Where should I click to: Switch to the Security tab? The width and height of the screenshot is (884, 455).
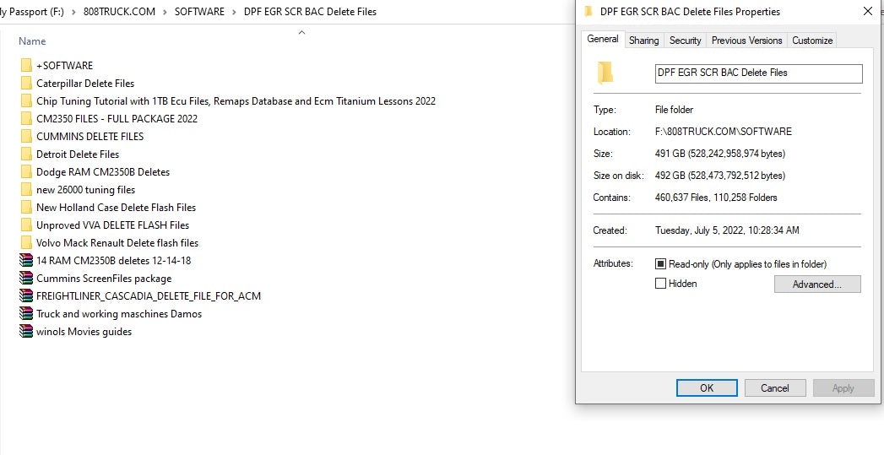tap(685, 41)
